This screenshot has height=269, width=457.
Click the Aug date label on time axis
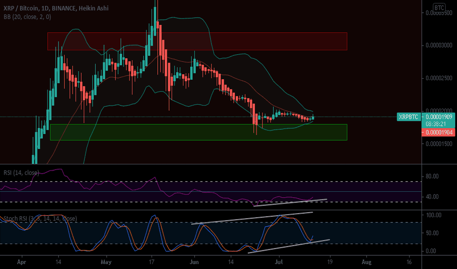pyautogui.click(x=366, y=262)
